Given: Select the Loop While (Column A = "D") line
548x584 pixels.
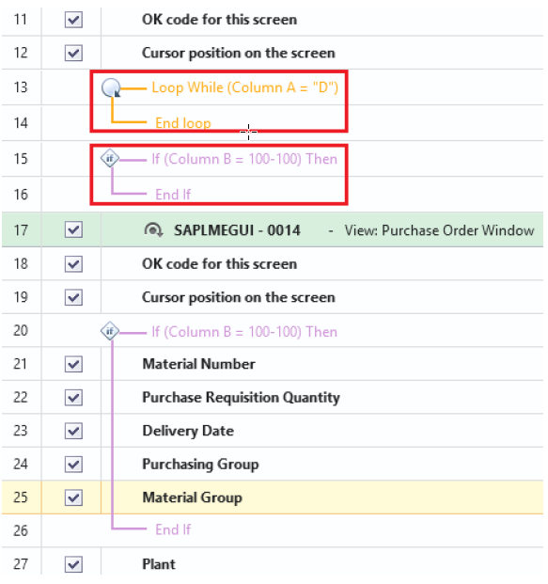Looking at the screenshot, I should 245,87.
